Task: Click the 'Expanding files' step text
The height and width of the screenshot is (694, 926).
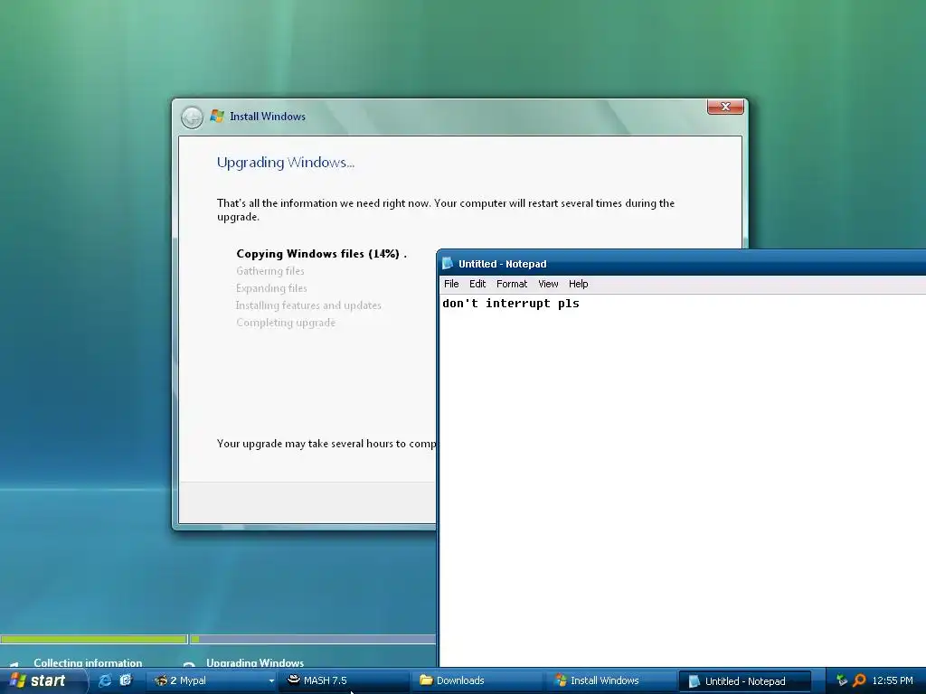Action: (x=271, y=288)
